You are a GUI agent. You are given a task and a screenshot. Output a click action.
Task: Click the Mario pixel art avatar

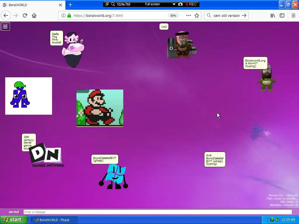coord(100,108)
